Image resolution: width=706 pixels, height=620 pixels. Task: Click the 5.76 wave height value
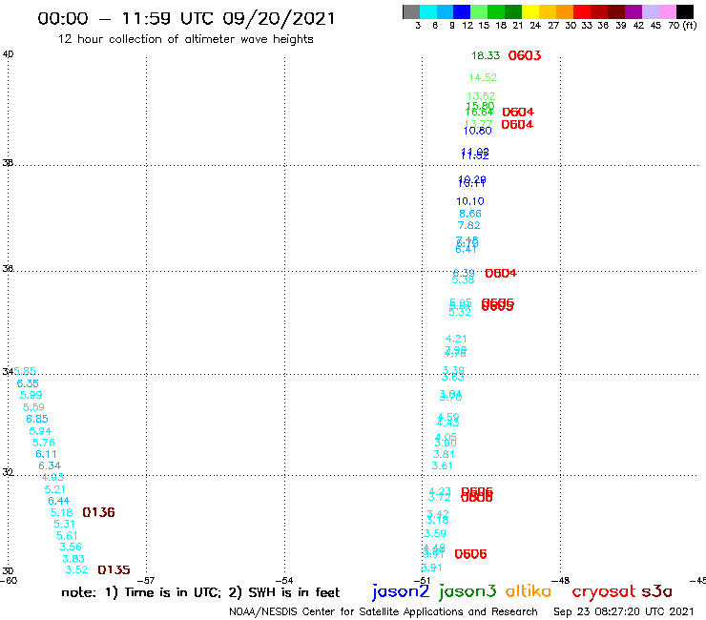click(43, 443)
